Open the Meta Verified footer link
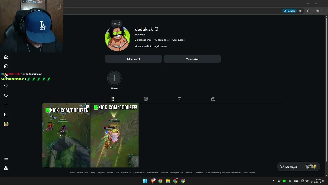328x185 pixels. tap(250, 173)
